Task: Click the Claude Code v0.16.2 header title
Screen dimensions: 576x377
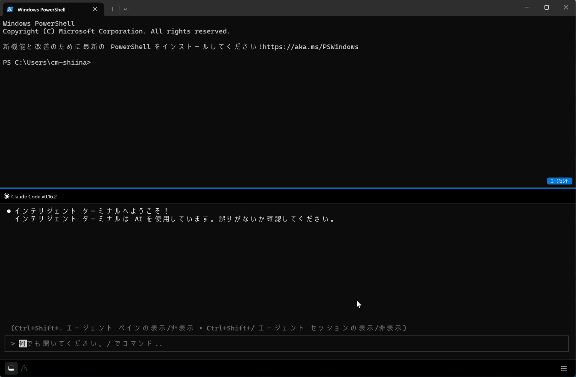Action: tap(34, 196)
